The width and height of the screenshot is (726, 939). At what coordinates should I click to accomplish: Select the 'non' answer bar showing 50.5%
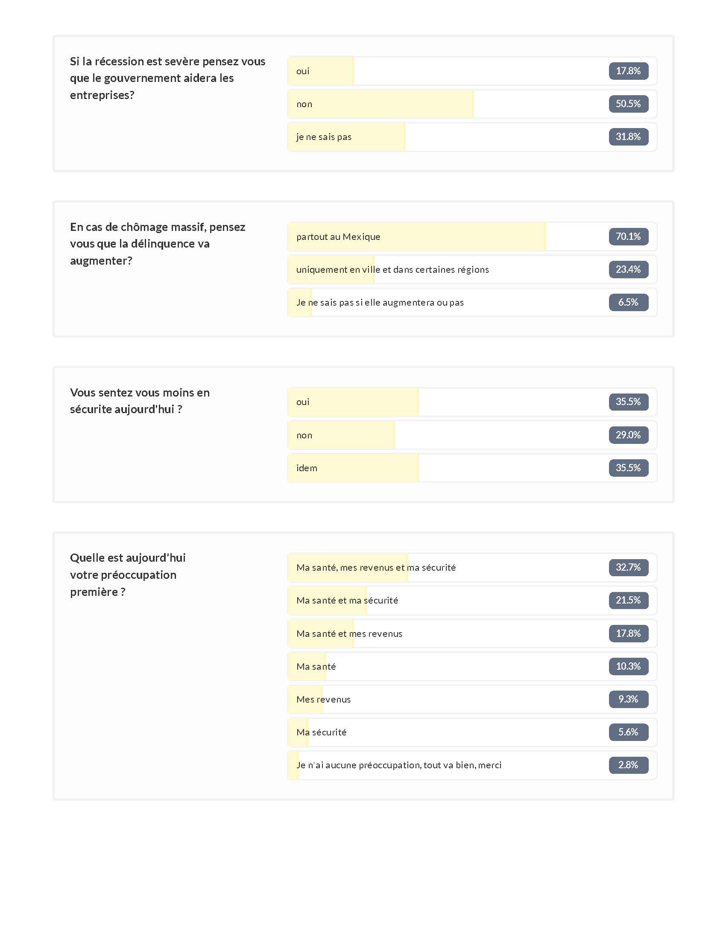pyautogui.click(x=472, y=104)
